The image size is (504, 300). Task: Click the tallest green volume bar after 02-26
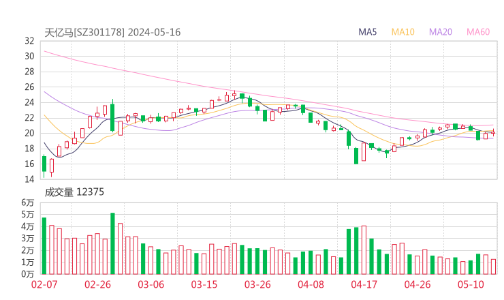point(112,243)
